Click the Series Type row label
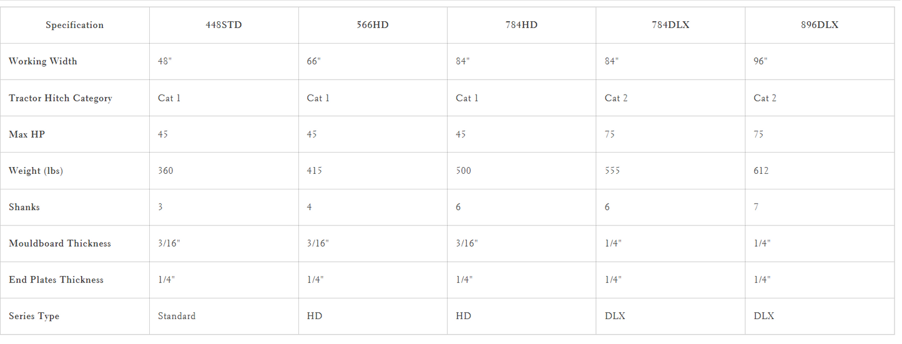This screenshot has width=902, height=344. click(34, 316)
